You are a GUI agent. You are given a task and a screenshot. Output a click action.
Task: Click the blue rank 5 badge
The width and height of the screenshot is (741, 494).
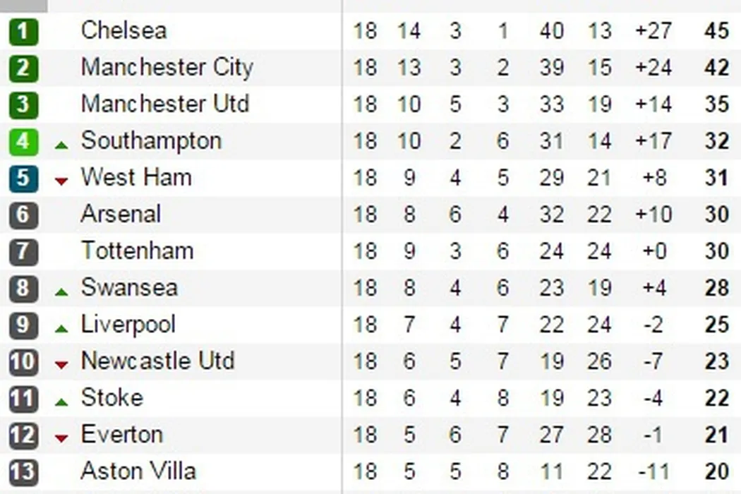pyautogui.click(x=23, y=178)
